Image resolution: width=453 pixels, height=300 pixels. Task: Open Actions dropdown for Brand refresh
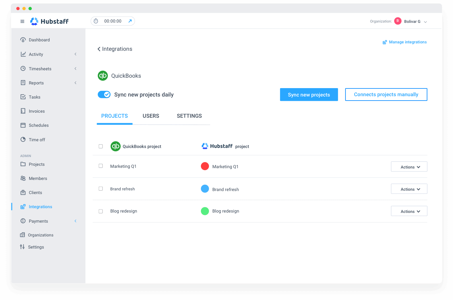pos(409,189)
